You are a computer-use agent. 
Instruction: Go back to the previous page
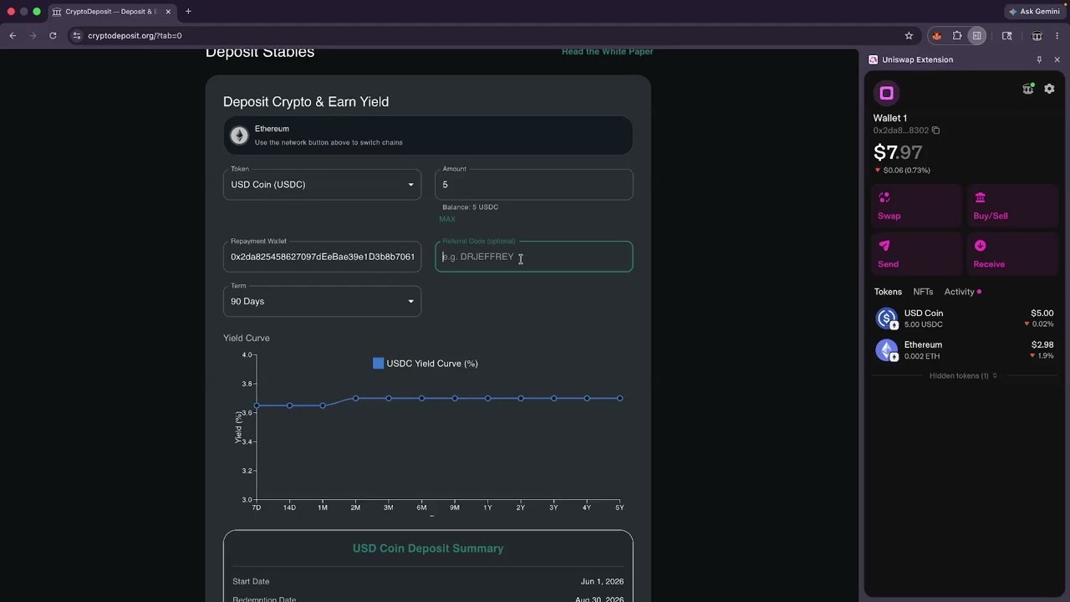tap(13, 36)
